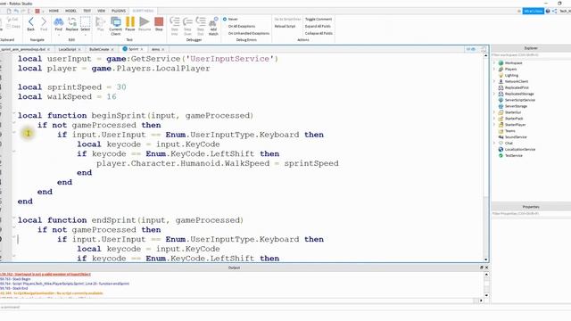Open the VIEW ribbon tab
This screenshot has height=321, width=571.
click(x=101, y=11)
